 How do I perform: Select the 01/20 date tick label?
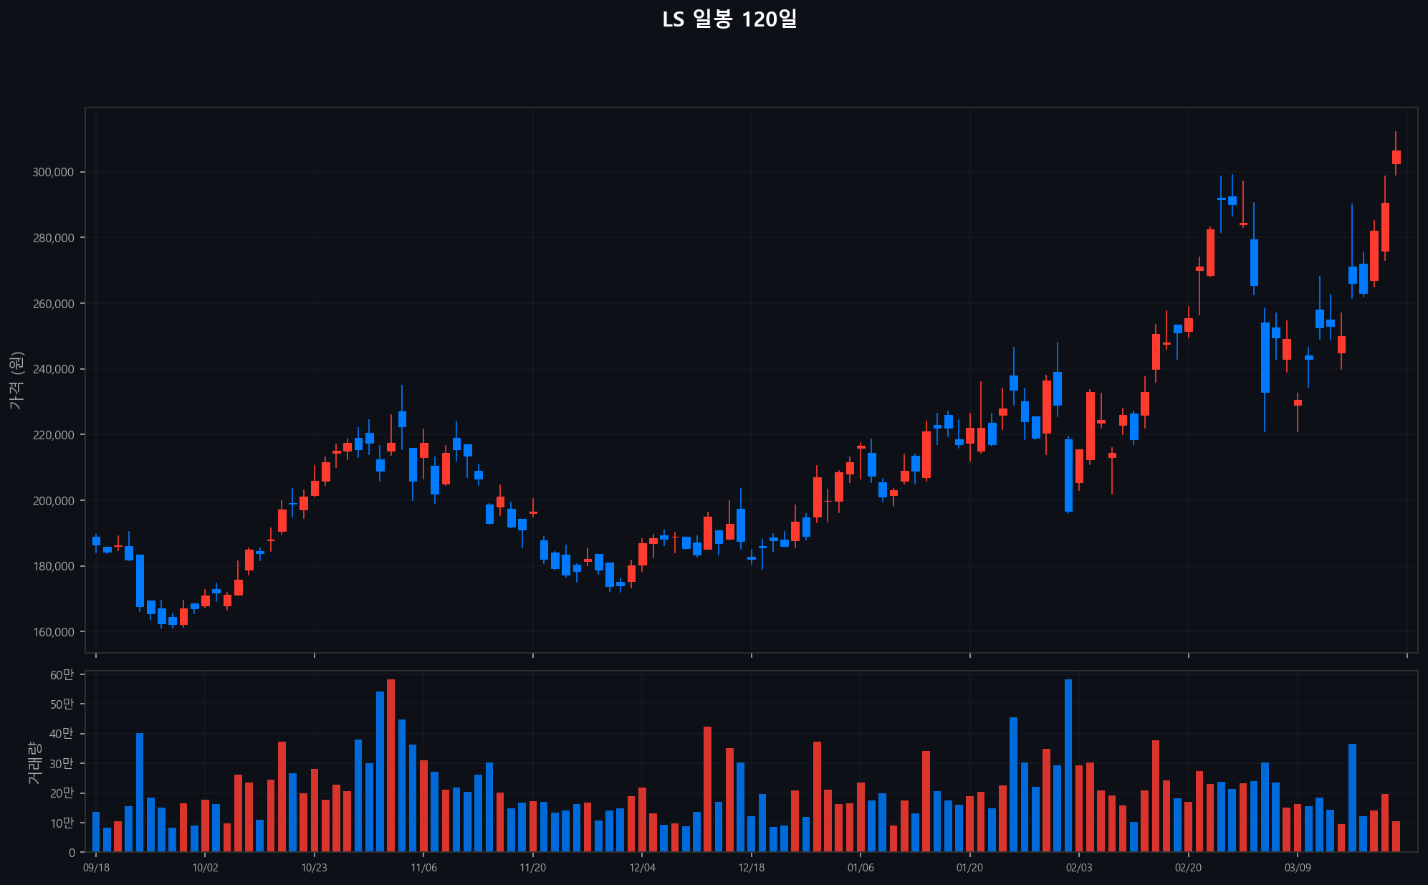[x=969, y=868]
